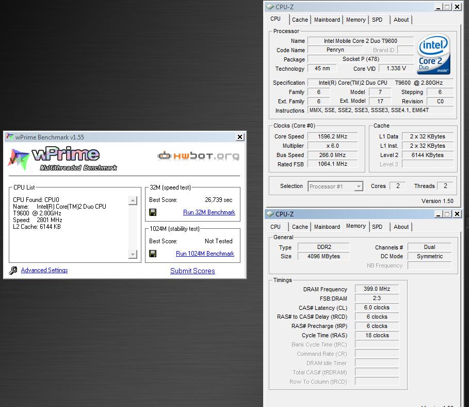Open SPD tab in bottom CPU-Z window
The width and height of the screenshot is (469, 407).
click(x=377, y=227)
